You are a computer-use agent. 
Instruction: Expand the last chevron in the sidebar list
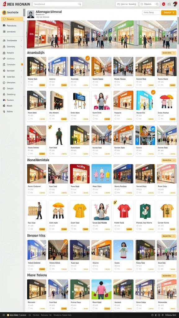tap(21, 106)
